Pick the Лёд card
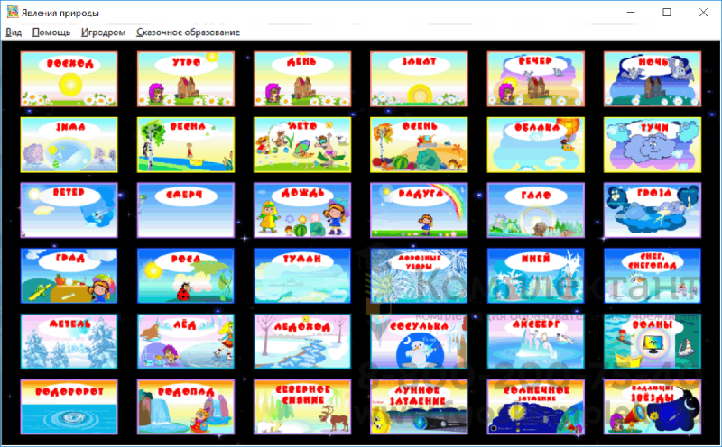Screen dimensions: 722x447 coord(186,342)
